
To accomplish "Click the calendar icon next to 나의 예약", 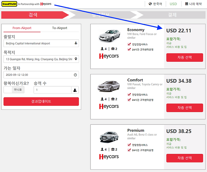I will [x=186, y=4].
